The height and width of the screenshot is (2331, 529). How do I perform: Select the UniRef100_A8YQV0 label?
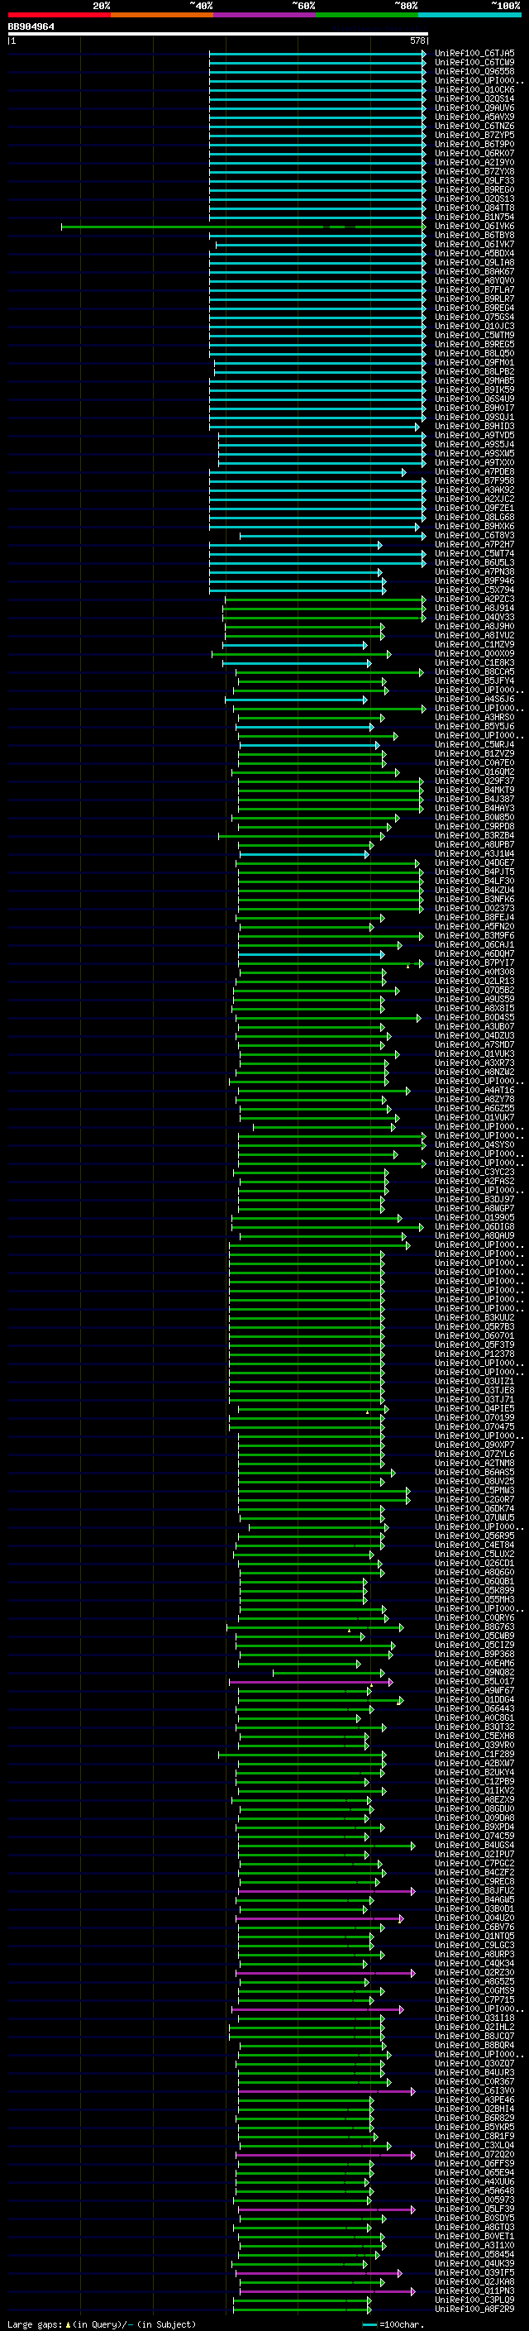click(474, 280)
